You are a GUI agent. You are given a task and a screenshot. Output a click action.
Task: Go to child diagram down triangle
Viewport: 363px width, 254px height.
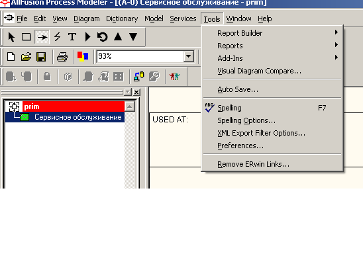(x=133, y=37)
